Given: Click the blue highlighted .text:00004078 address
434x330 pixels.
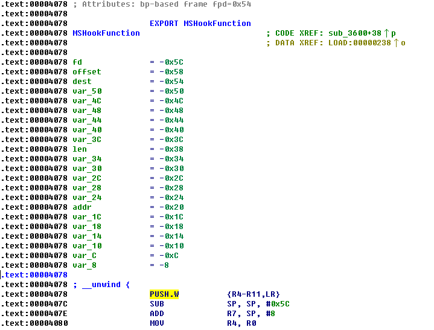Looking at the screenshot, I should click(34, 275).
